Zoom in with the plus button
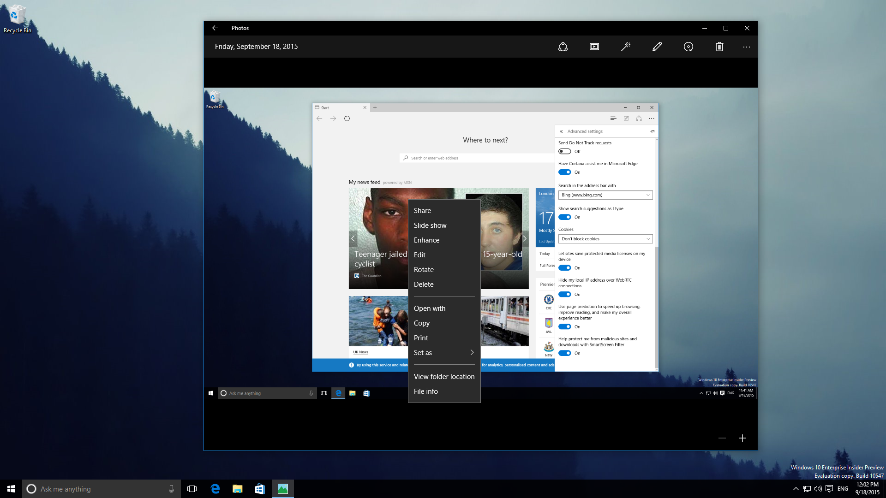 tap(742, 438)
